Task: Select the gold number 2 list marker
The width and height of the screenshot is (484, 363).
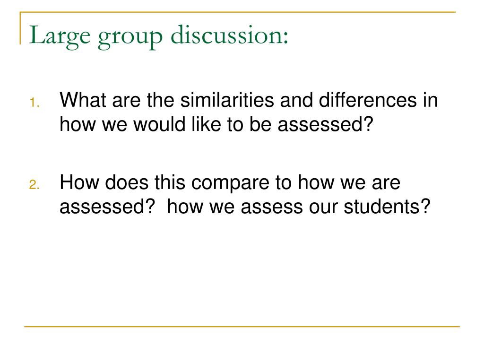Action: [34, 185]
